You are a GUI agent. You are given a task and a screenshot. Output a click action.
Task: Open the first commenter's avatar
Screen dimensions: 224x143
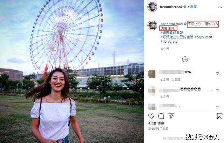[152, 74]
